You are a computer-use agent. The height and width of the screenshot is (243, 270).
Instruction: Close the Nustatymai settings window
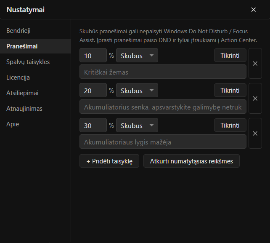pos(254,10)
